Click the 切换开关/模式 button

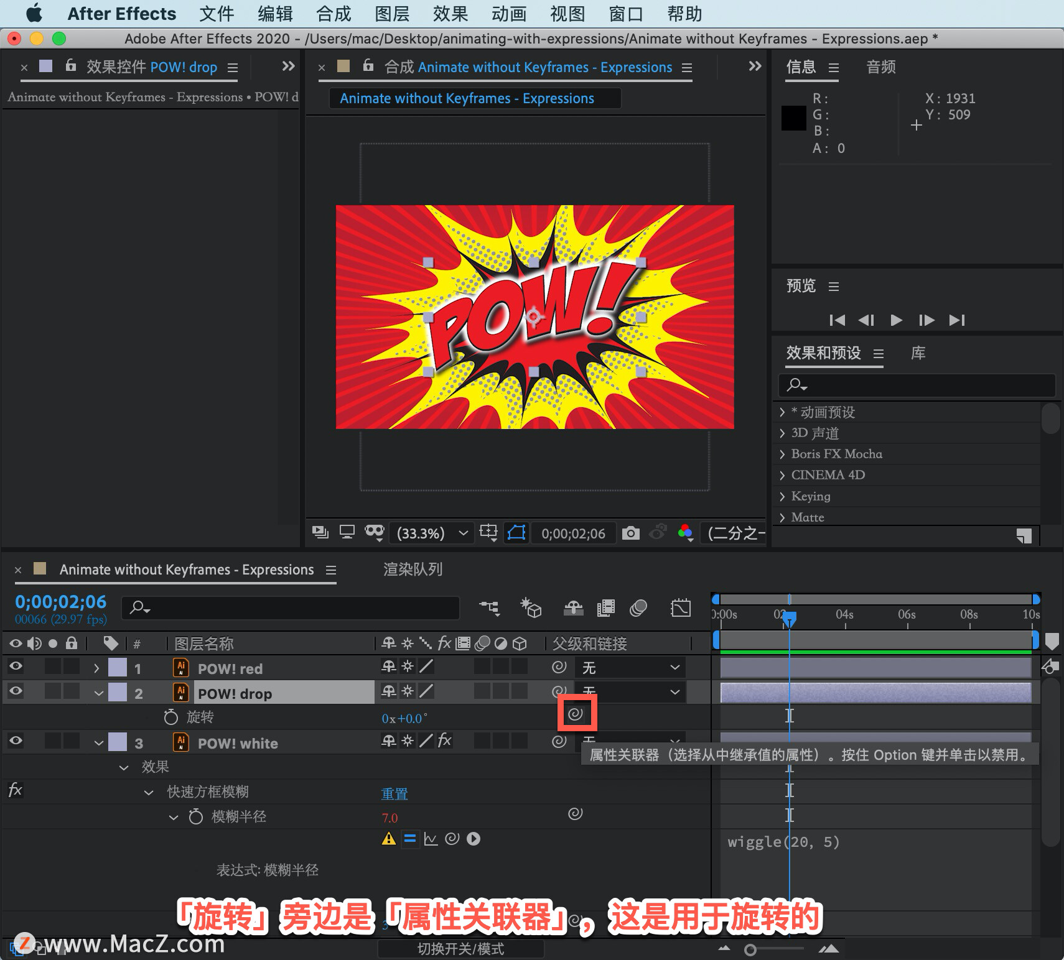461,949
